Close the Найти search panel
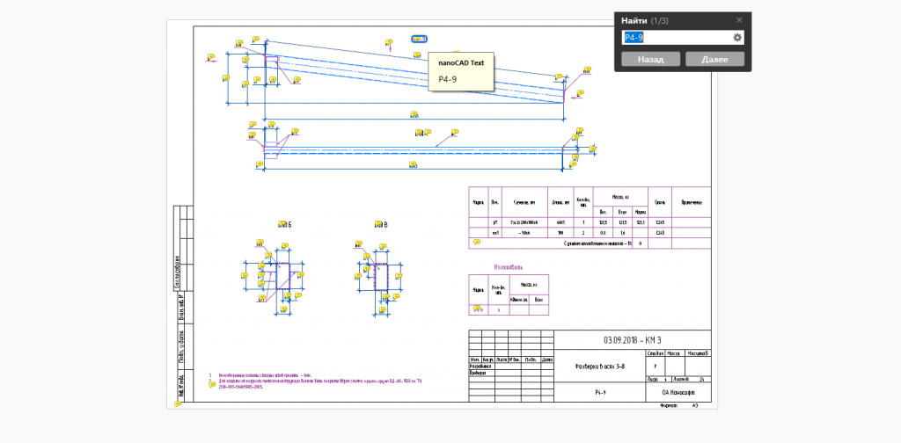This screenshot has height=443, width=901. (x=739, y=20)
